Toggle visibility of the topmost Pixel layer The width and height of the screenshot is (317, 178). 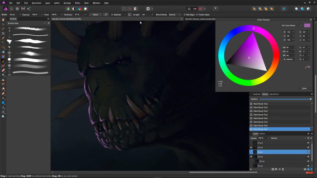[308, 143]
